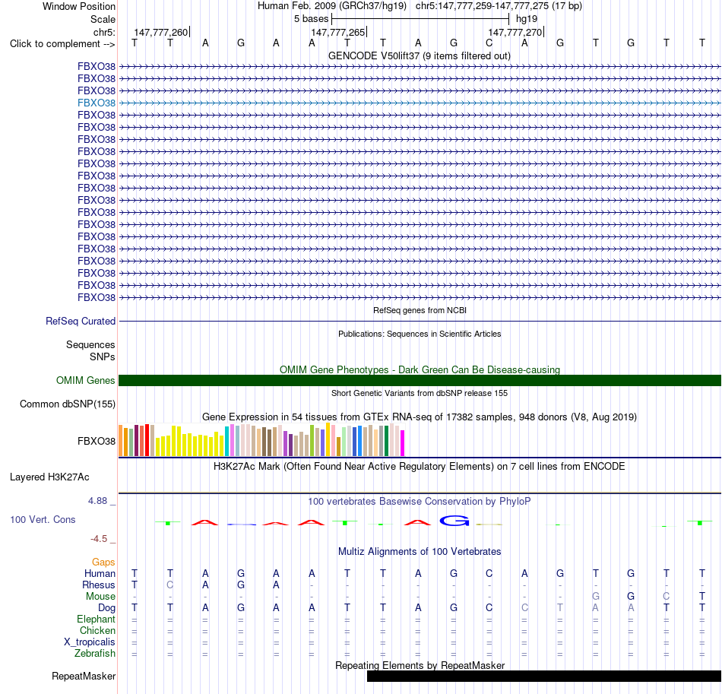722x694 pixels.
Task: Click the 4.88 upper scale value
Action: (x=97, y=501)
